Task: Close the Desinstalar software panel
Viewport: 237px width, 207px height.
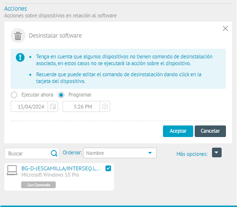Action: tap(225, 28)
